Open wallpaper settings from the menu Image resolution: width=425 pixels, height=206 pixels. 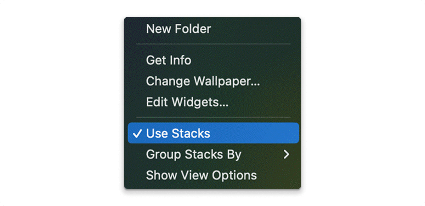[x=203, y=81]
